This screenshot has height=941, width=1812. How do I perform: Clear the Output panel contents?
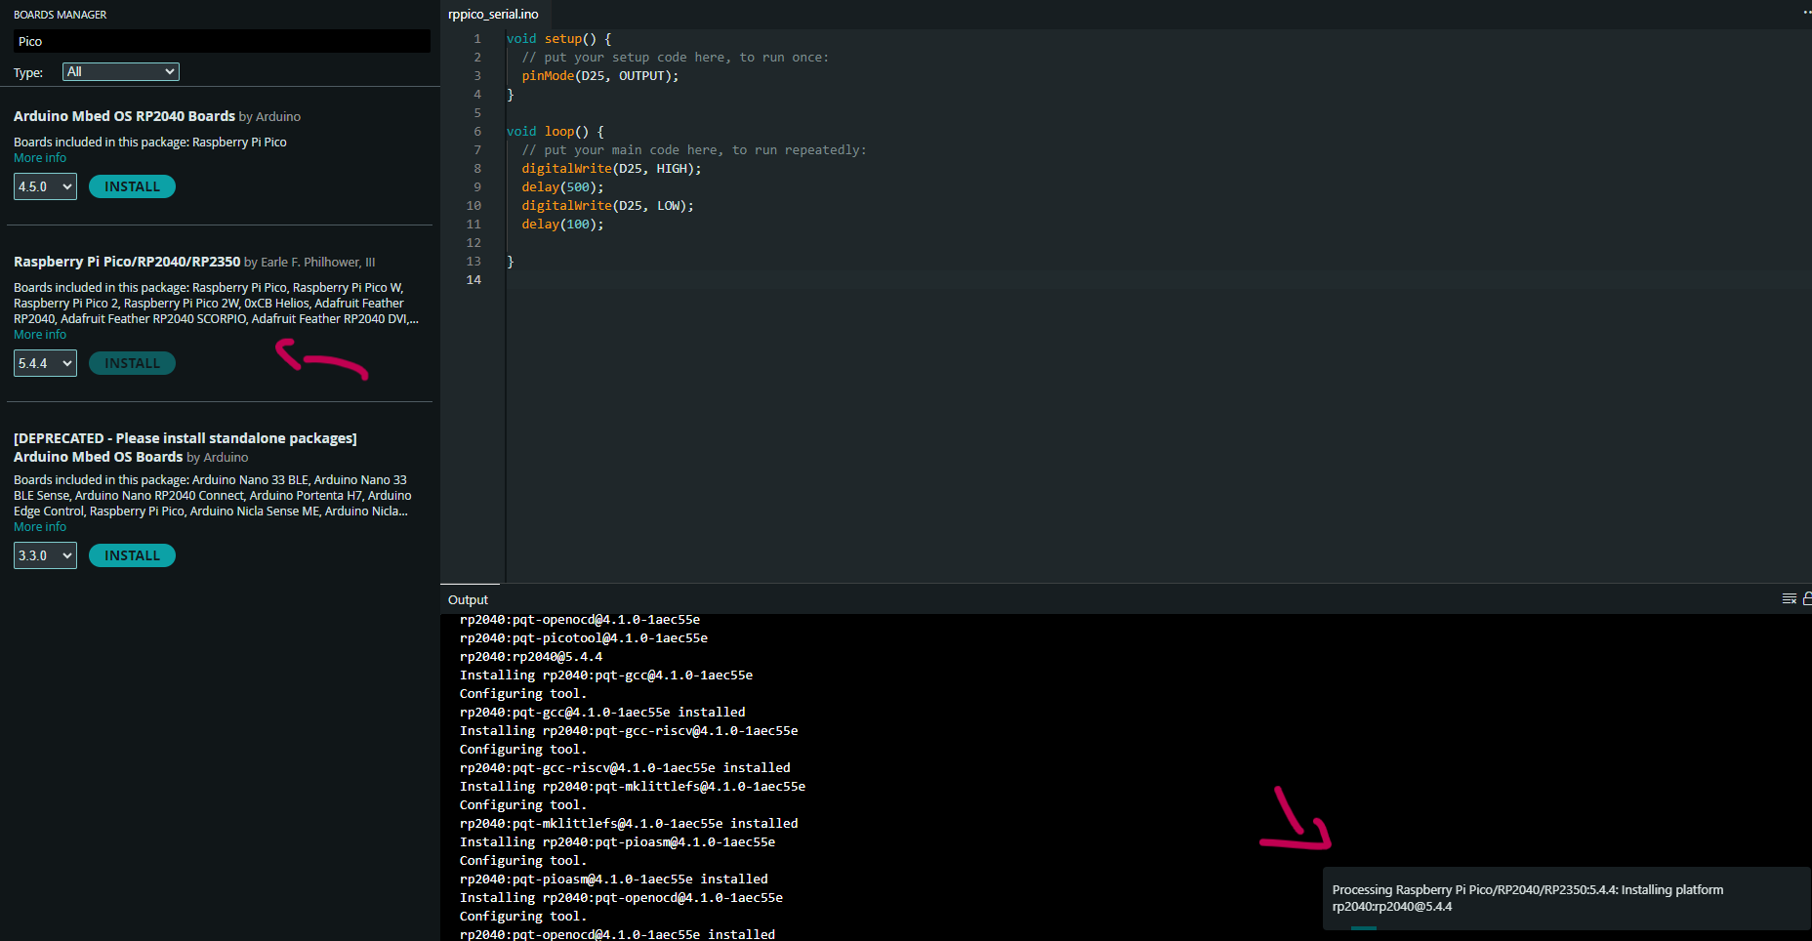pyautogui.click(x=1789, y=599)
